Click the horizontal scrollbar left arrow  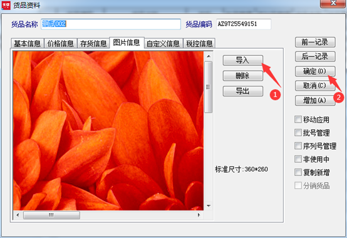click(18, 215)
